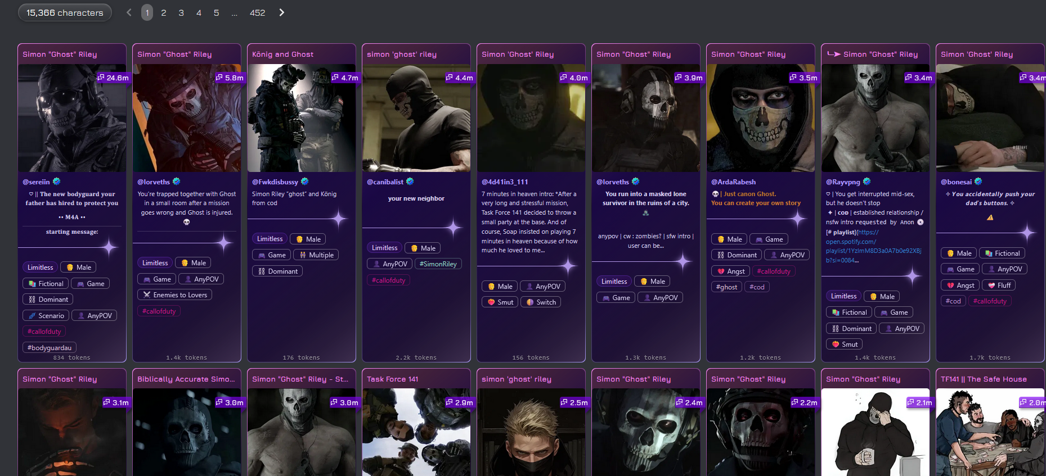Click the verified badge next to @canibalist
1046x476 pixels.
410,182
